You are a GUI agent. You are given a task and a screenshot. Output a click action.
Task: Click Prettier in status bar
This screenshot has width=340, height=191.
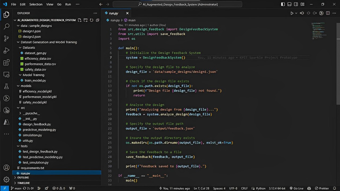tap(321, 188)
